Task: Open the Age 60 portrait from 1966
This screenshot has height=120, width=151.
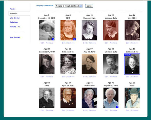Action: [x=47, y=98]
